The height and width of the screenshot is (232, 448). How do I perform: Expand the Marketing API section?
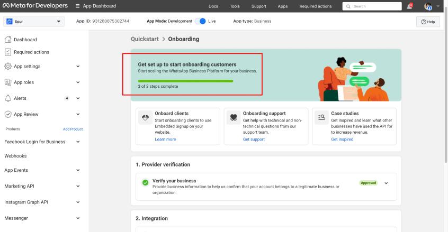pos(78,186)
